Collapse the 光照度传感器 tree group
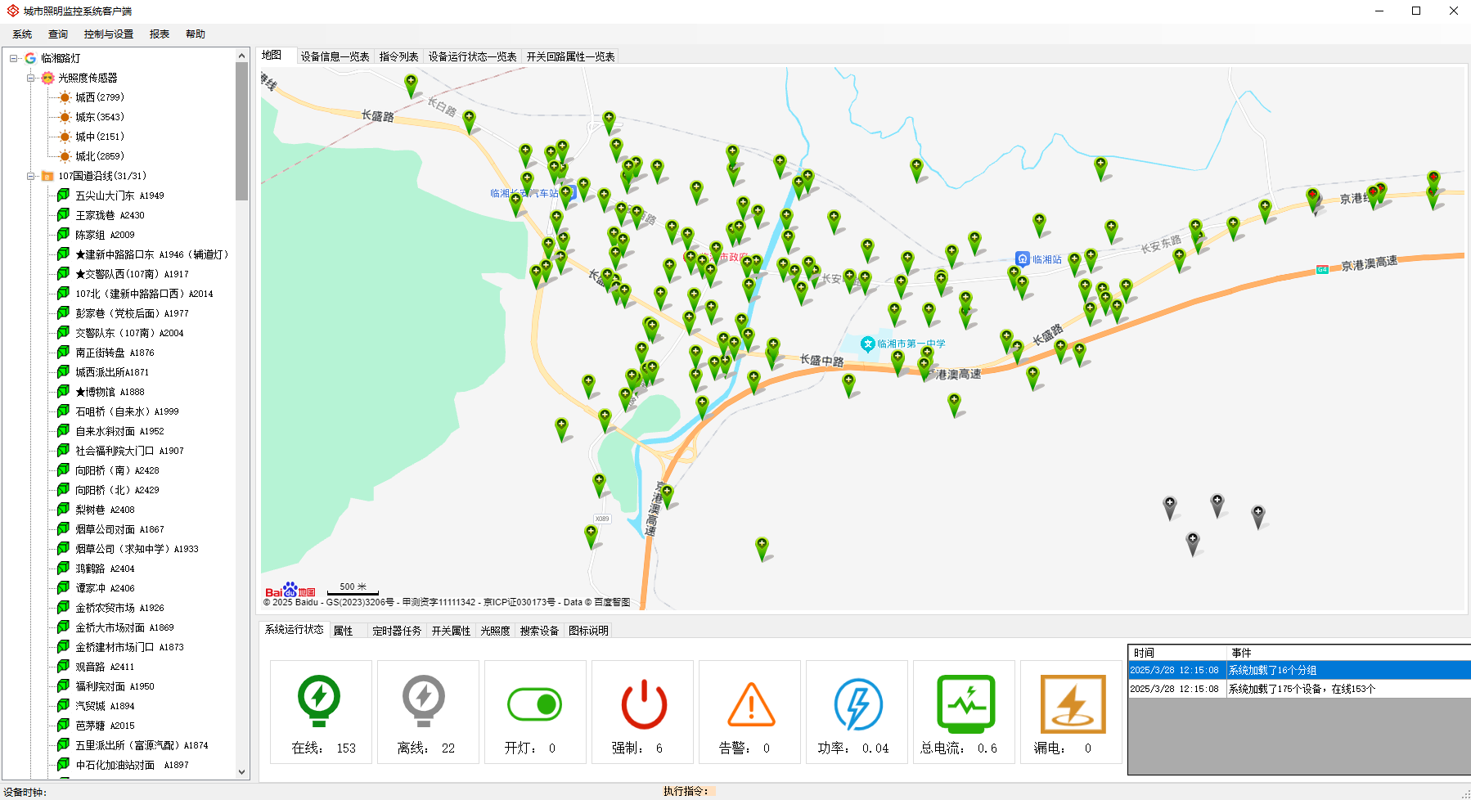Image resolution: width=1471 pixels, height=800 pixels. click(31, 78)
